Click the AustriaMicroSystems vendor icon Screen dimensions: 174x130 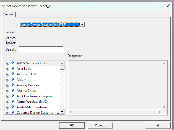point(13,107)
